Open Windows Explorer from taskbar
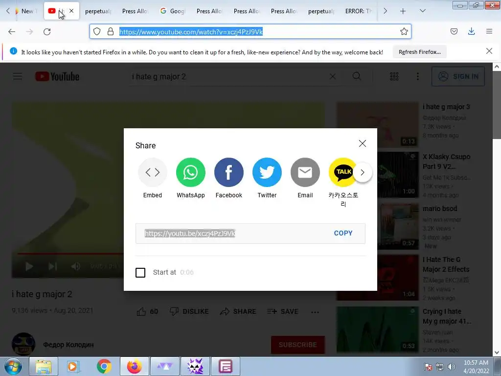Screen dimensions: 501x376 44,366
